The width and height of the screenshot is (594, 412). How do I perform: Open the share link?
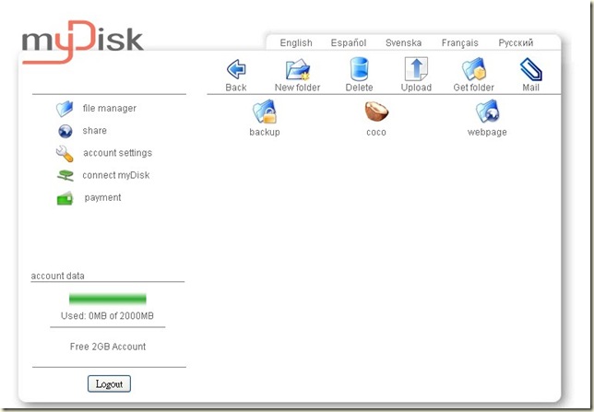tap(95, 131)
